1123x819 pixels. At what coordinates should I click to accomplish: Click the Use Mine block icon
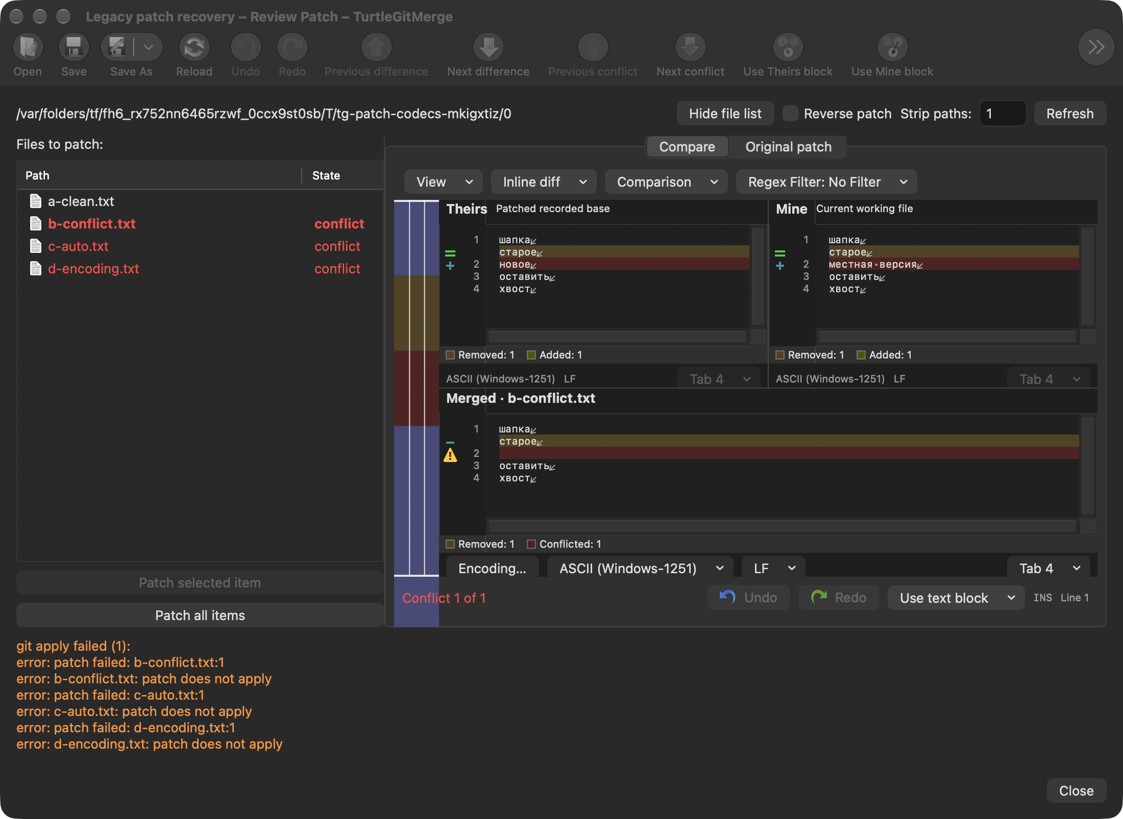(x=892, y=47)
